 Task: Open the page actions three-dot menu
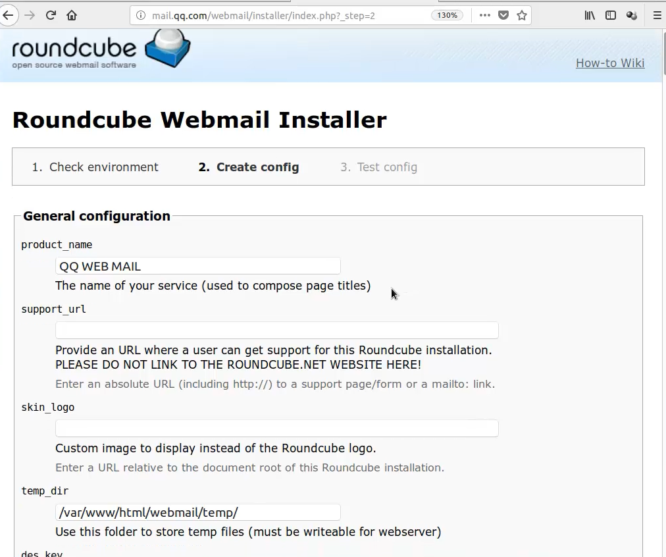(x=485, y=15)
